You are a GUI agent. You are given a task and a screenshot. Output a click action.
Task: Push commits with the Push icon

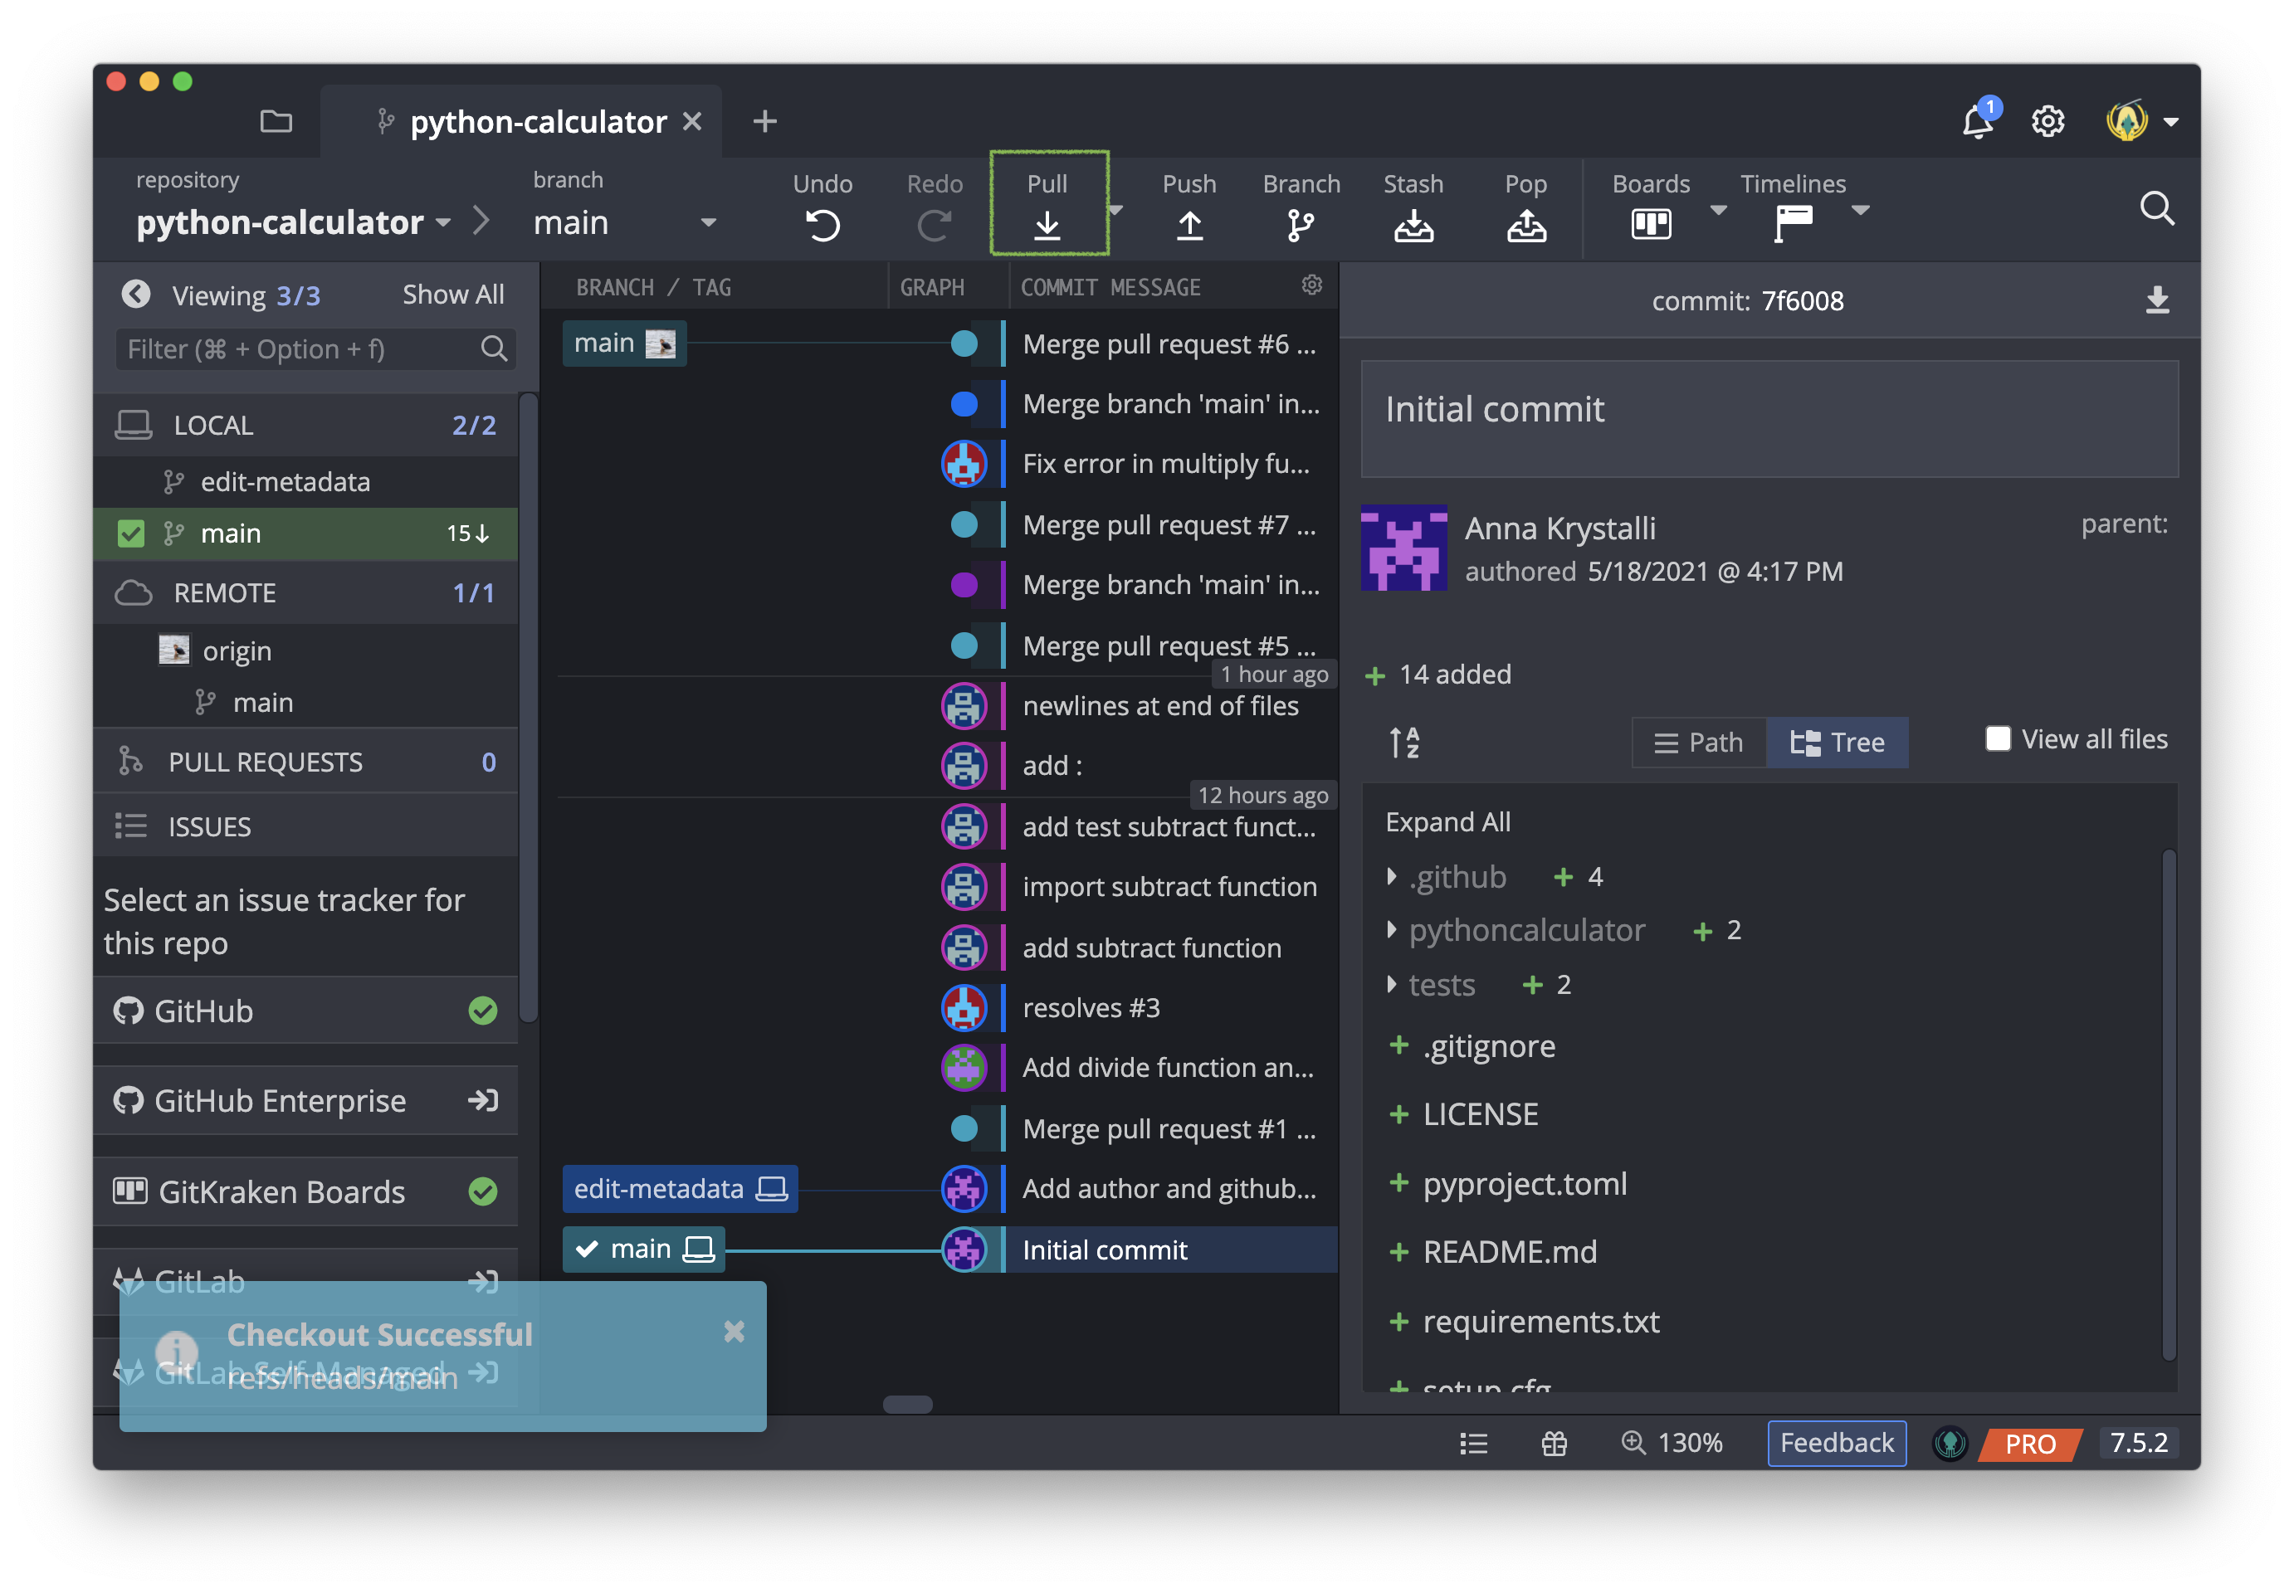tap(1189, 226)
